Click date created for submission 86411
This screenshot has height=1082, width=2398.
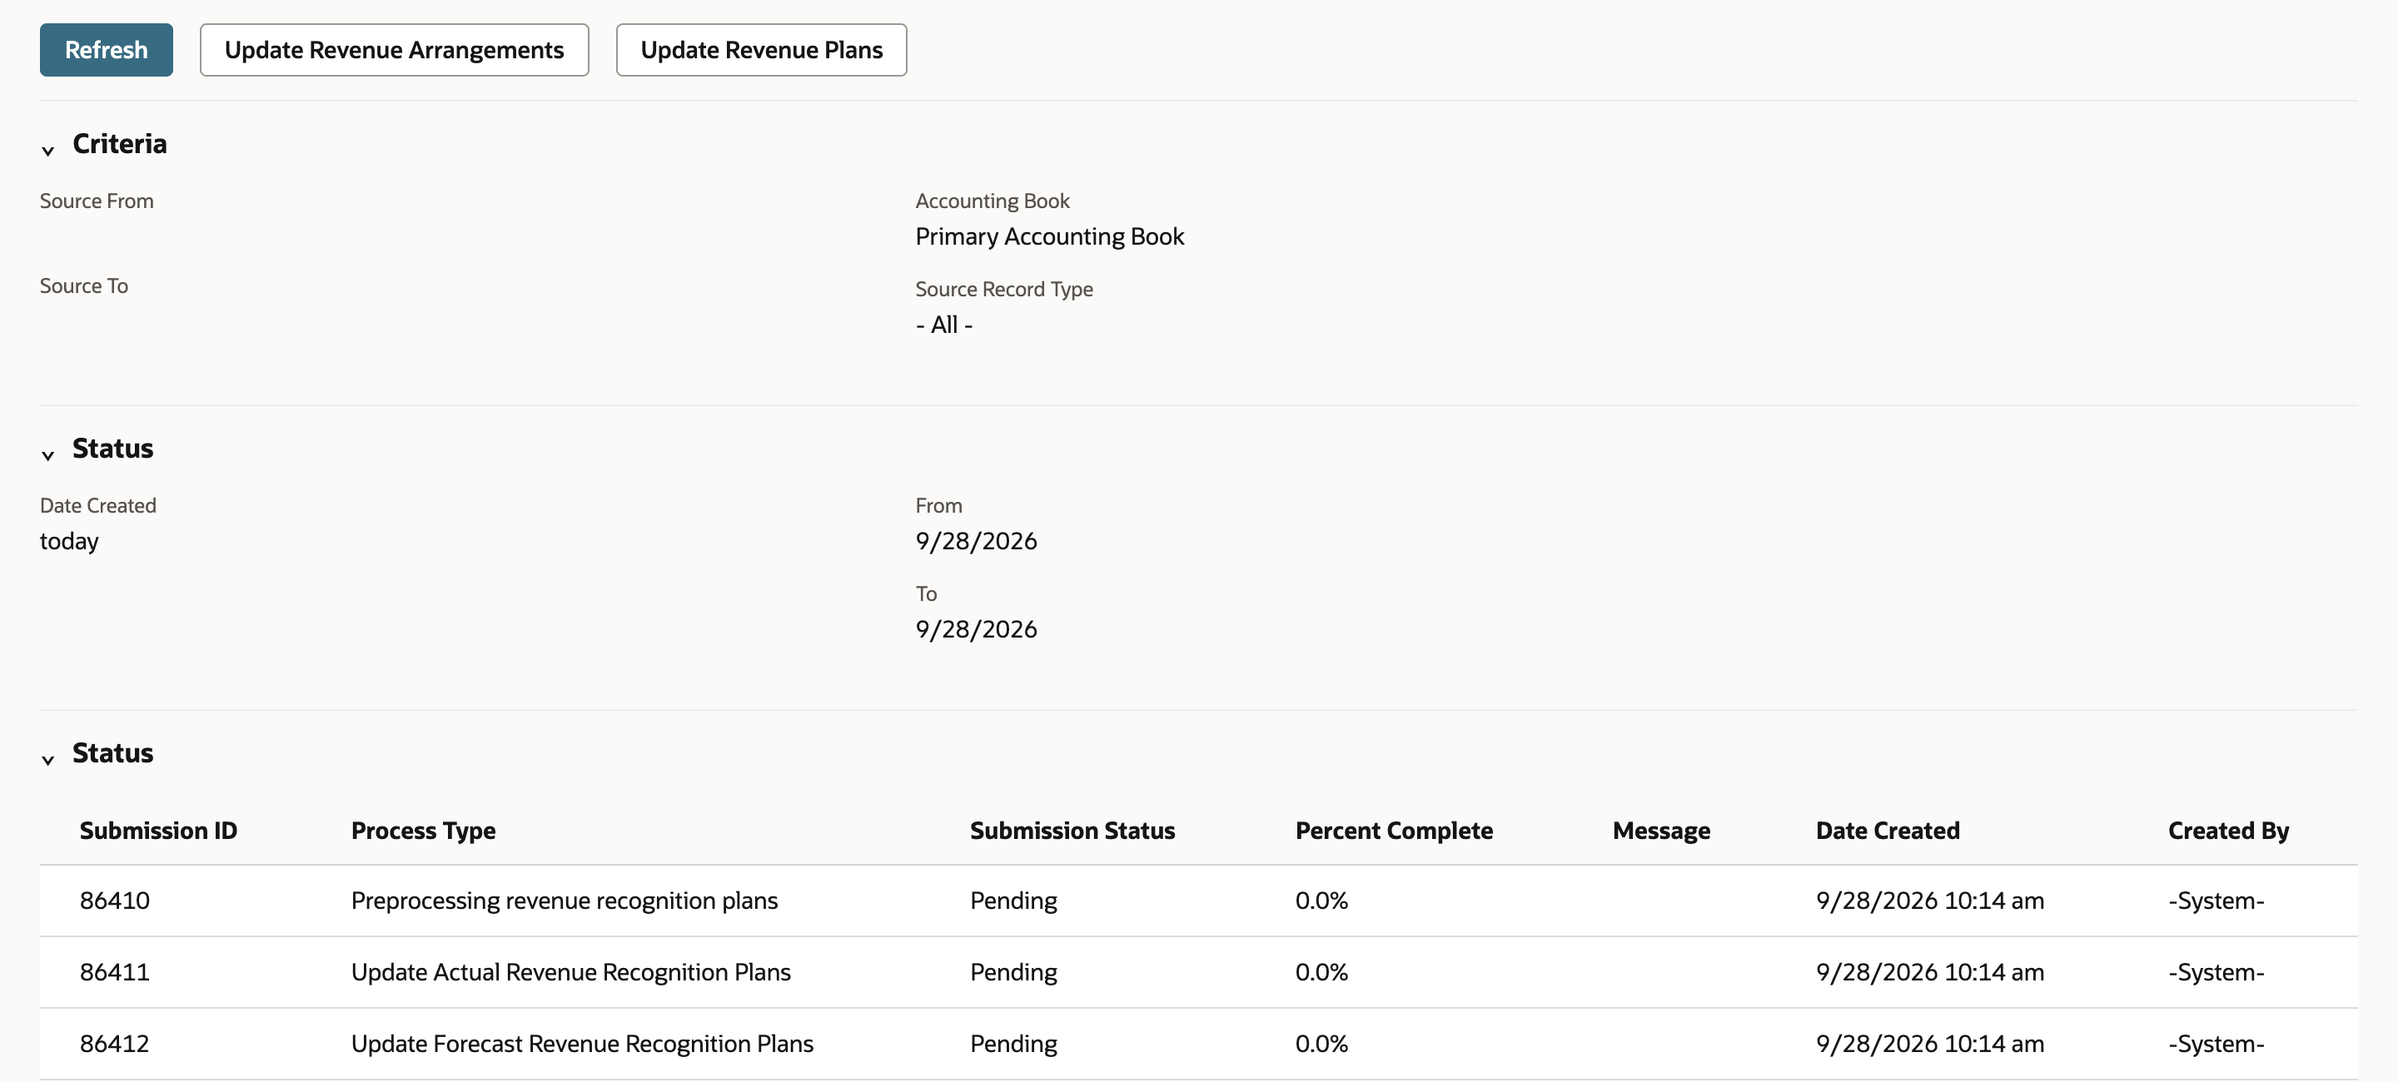click(x=1930, y=971)
